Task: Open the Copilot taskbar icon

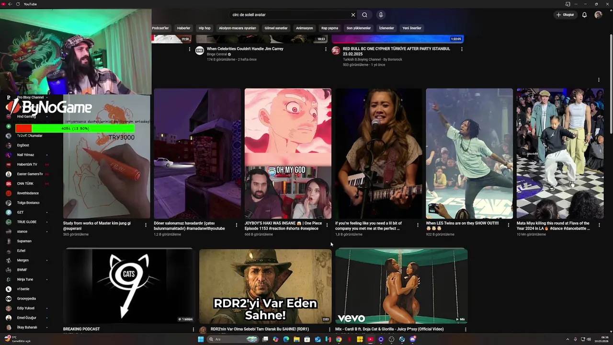Action: [275, 339]
